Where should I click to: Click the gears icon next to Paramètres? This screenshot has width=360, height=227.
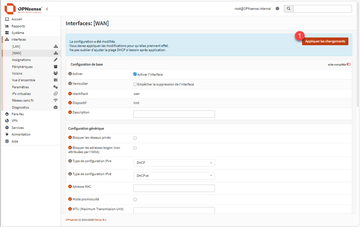(x=55, y=87)
